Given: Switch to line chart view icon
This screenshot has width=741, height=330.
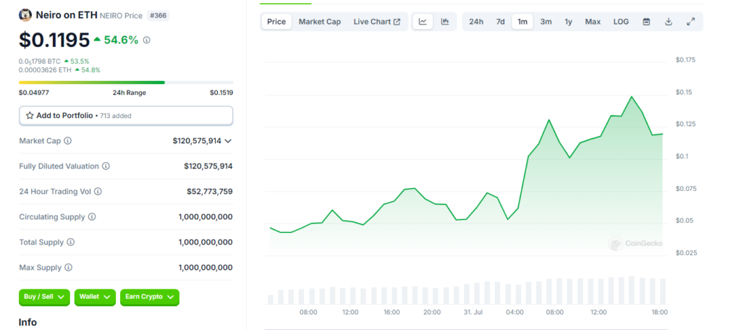Looking at the screenshot, I should (423, 22).
